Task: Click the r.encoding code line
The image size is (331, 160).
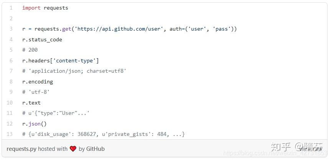Action: click(x=38, y=82)
